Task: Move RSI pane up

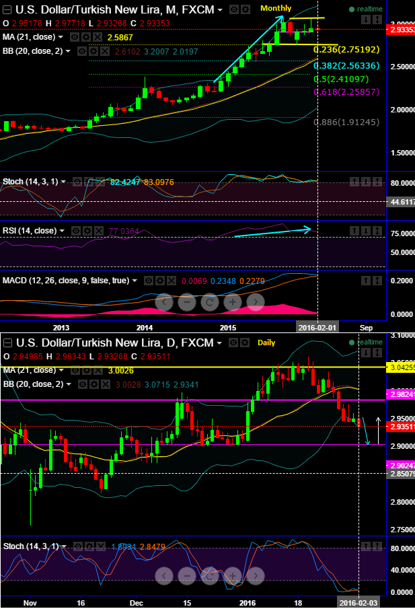Action: [354, 231]
